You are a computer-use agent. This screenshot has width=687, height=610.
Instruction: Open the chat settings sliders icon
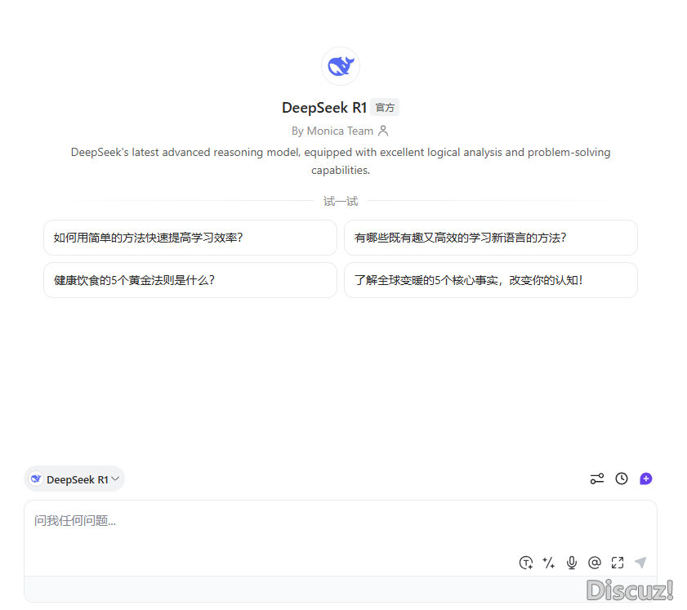click(597, 479)
